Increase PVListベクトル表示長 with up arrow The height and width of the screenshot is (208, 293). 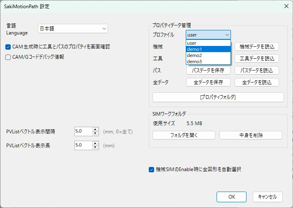click(95, 144)
